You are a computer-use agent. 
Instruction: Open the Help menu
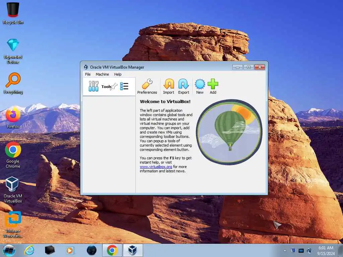coord(118,74)
